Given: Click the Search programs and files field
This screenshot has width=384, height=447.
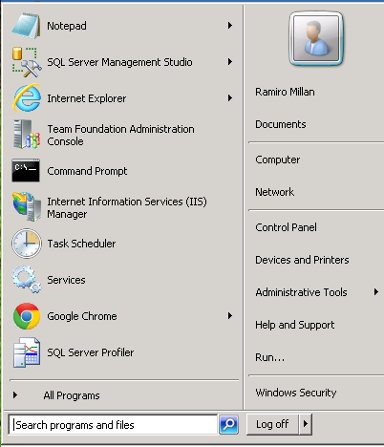Looking at the screenshot, I should click(113, 425).
